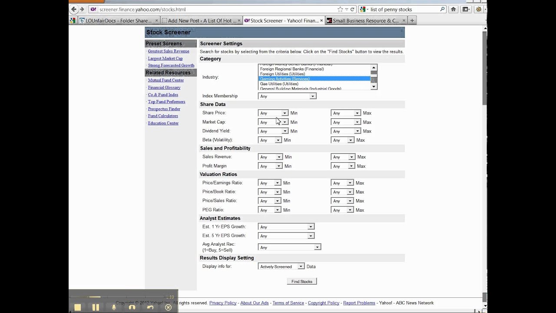
Task: Open the Est. 1 Yr EPS Growth dropdown
Action: (x=286, y=227)
